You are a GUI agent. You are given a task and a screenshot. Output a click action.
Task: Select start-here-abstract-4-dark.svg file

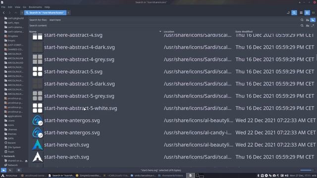(79, 47)
